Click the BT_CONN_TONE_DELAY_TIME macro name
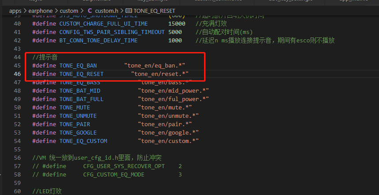Screen dimensions: 379x195 (99, 40)
